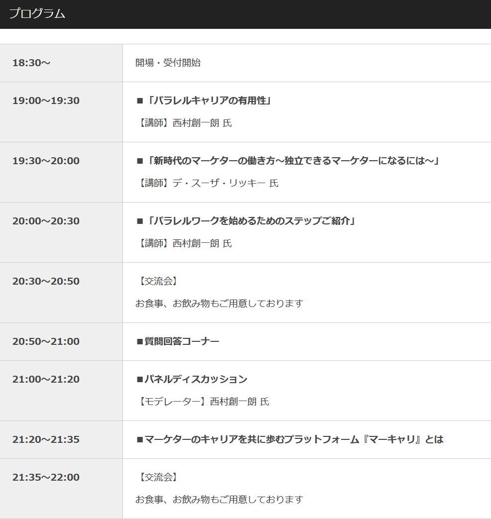Select the 19:30～20:00 time slot
This screenshot has width=491, height=519.
(46, 161)
